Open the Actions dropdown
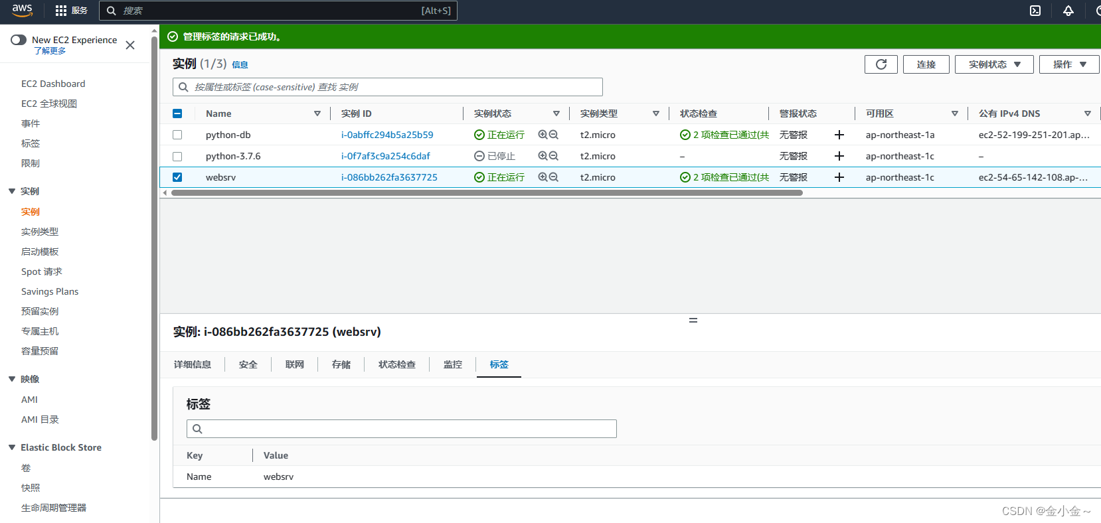 1069,64
